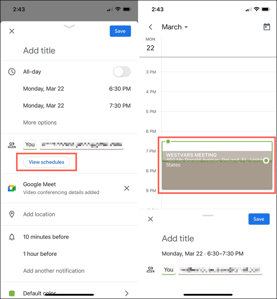Save the event from the bottom sheet

(x=259, y=219)
